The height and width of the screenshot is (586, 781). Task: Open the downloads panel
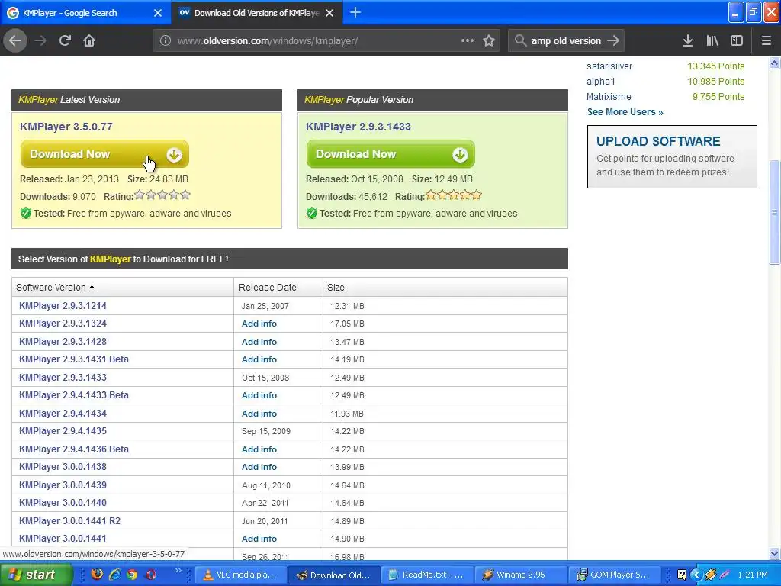coord(688,41)
